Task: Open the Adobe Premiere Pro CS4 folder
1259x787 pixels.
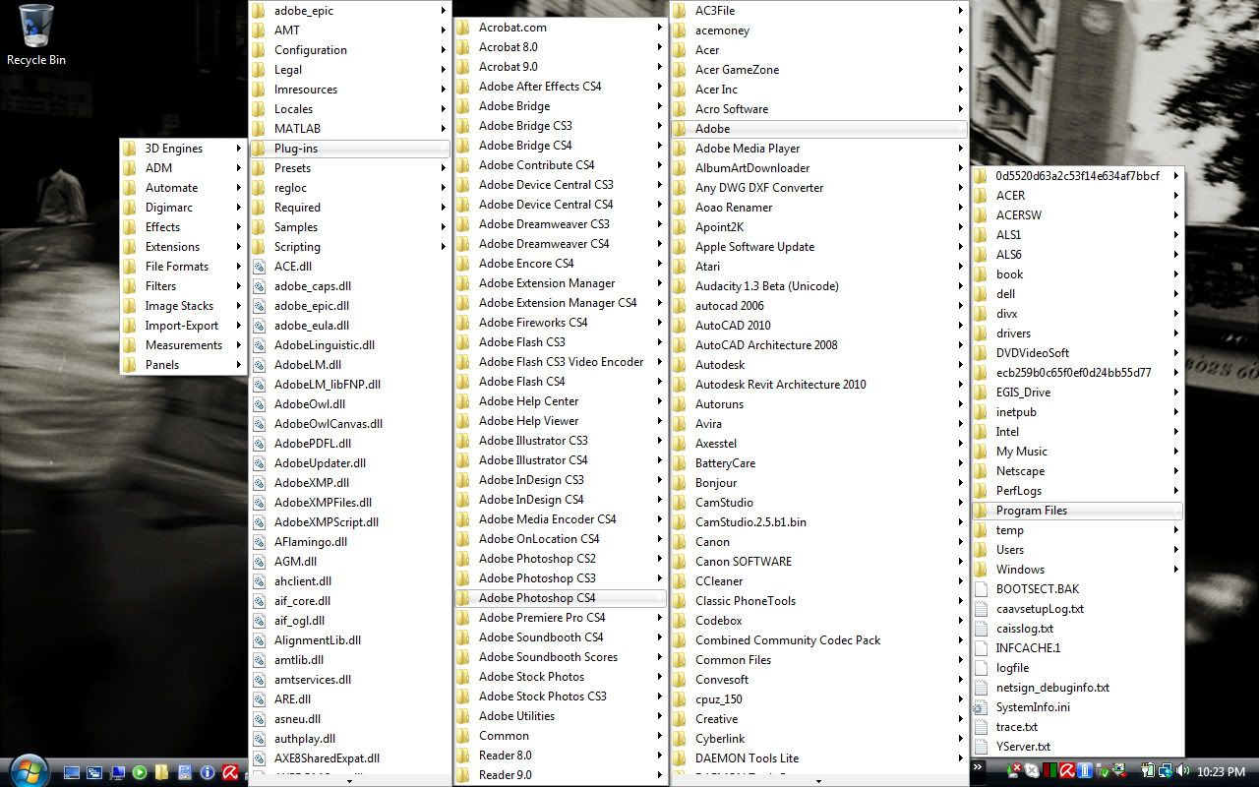Action: click(560, 618)
